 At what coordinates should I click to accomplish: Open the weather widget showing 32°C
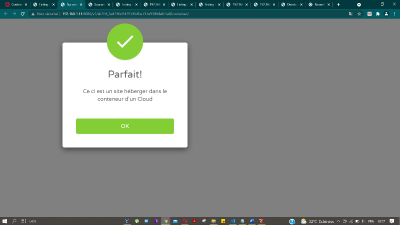[x=317, y=221]
